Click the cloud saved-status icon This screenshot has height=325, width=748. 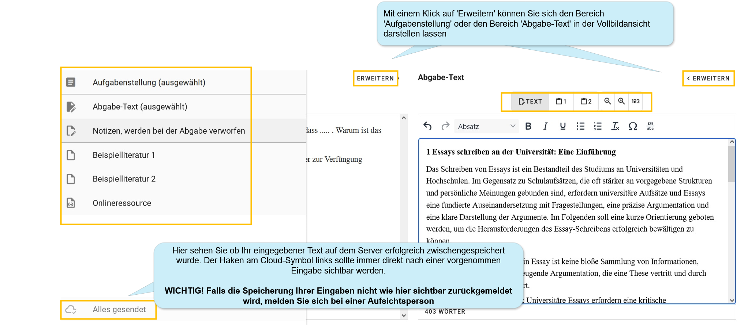(71, 310)
